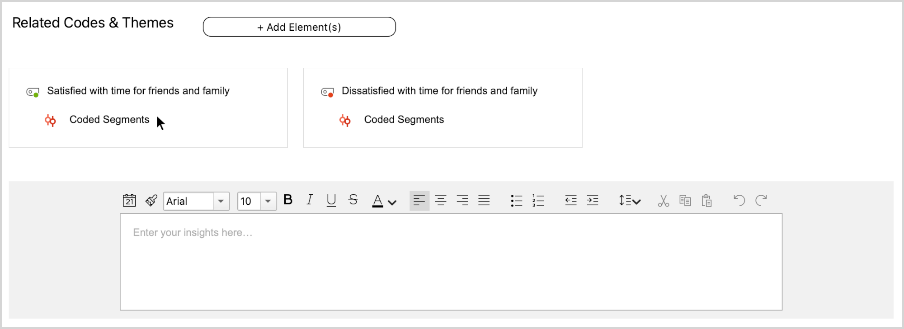Viewport: 904px width, 329px height.
Task: Click the copy icon
Action: coord(685,201)
